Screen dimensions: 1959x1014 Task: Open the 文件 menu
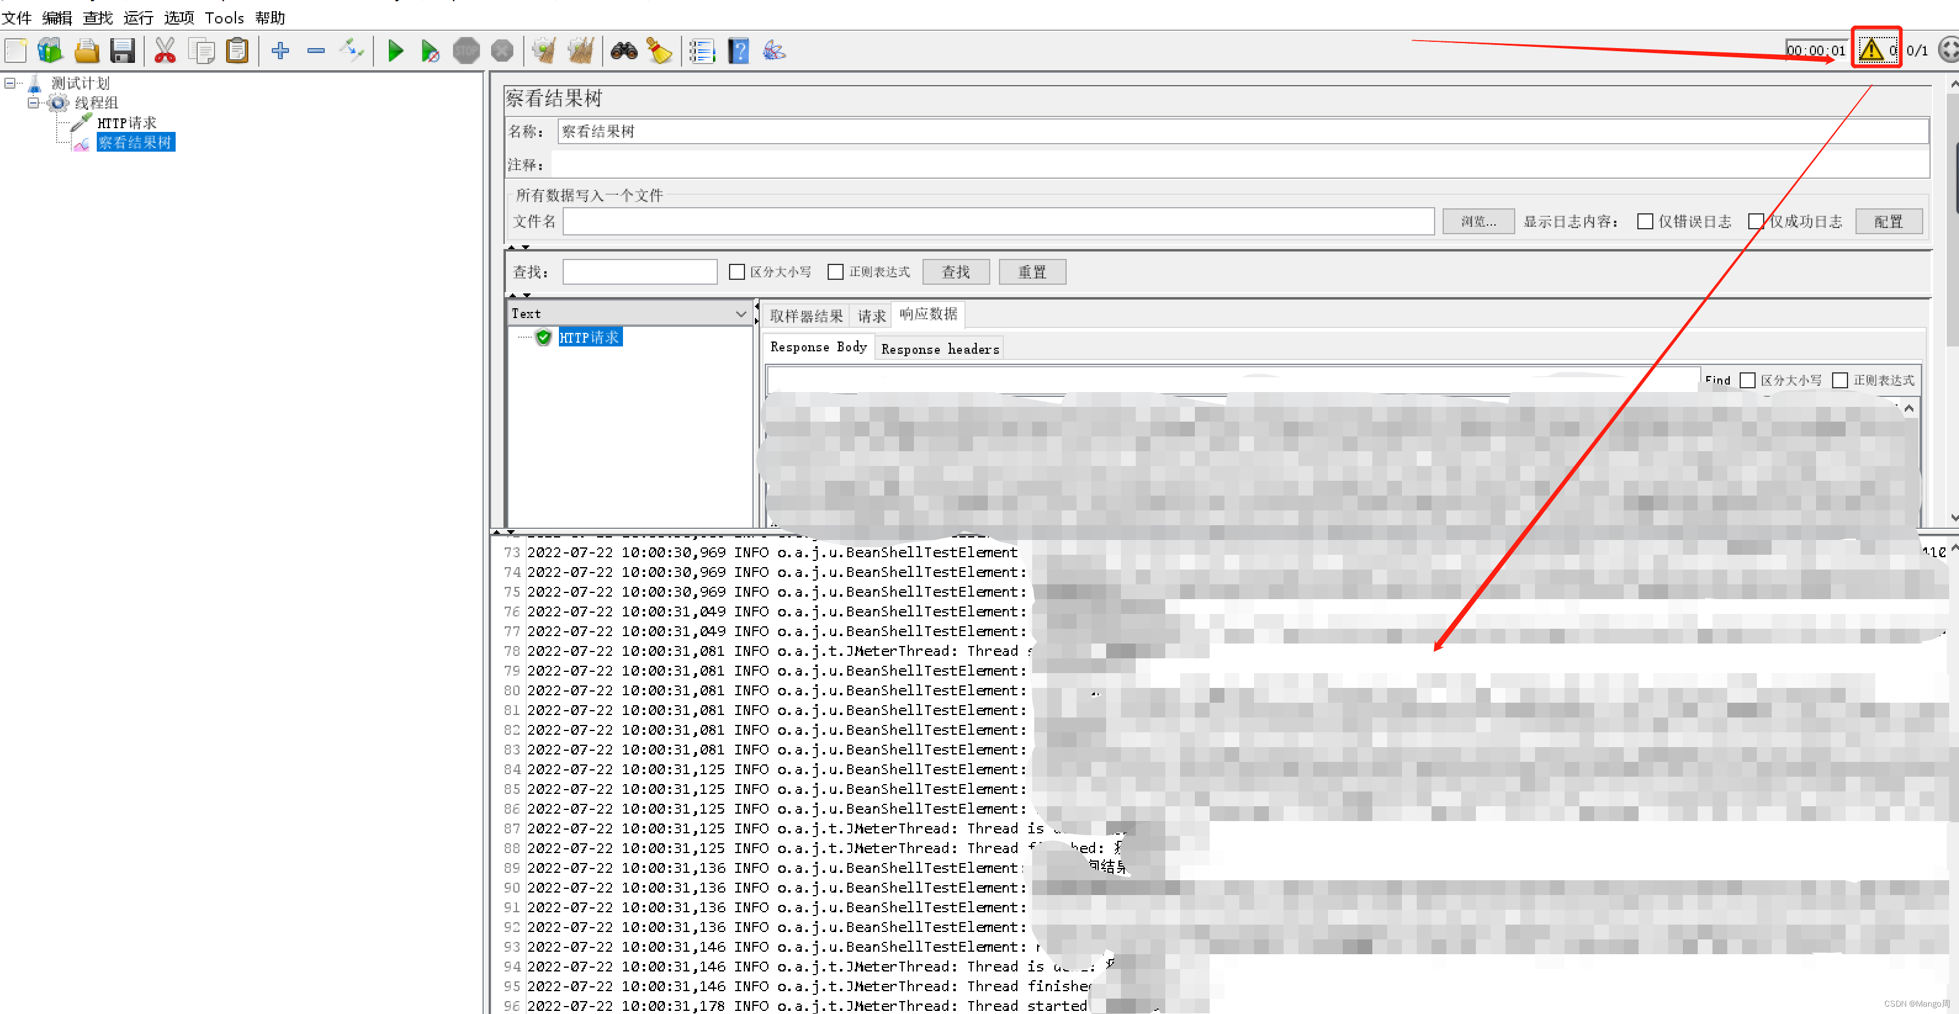pos(17,17)
